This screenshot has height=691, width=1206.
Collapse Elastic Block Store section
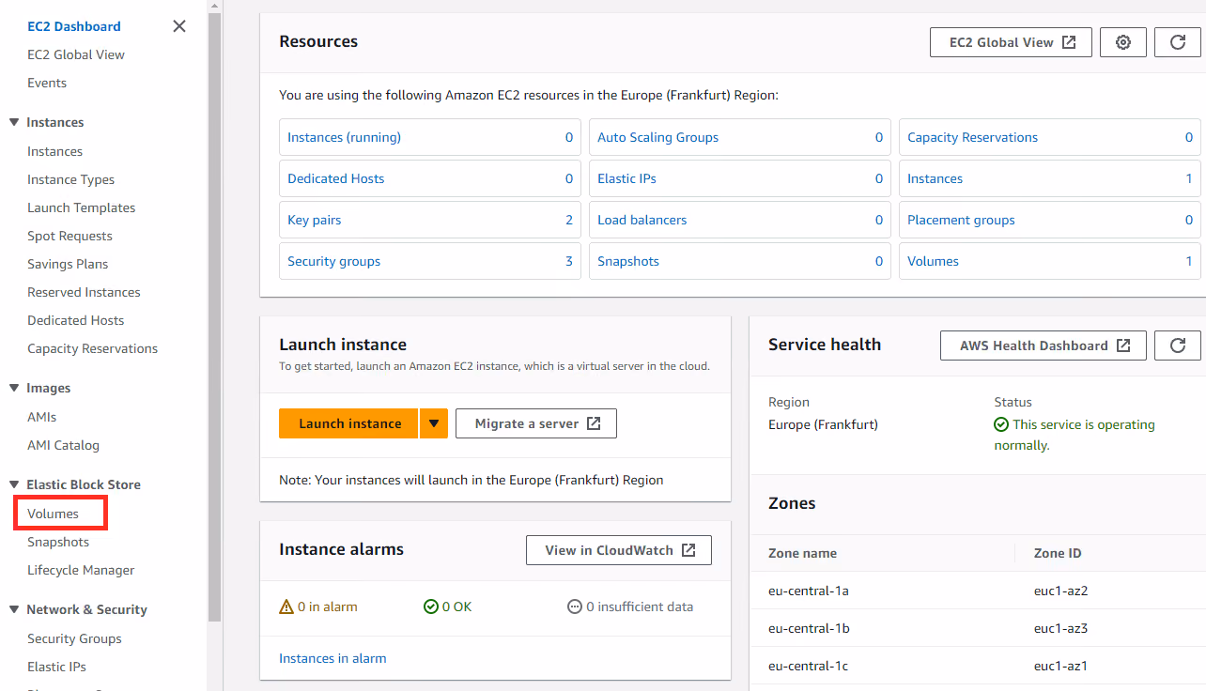click(14, 484)
